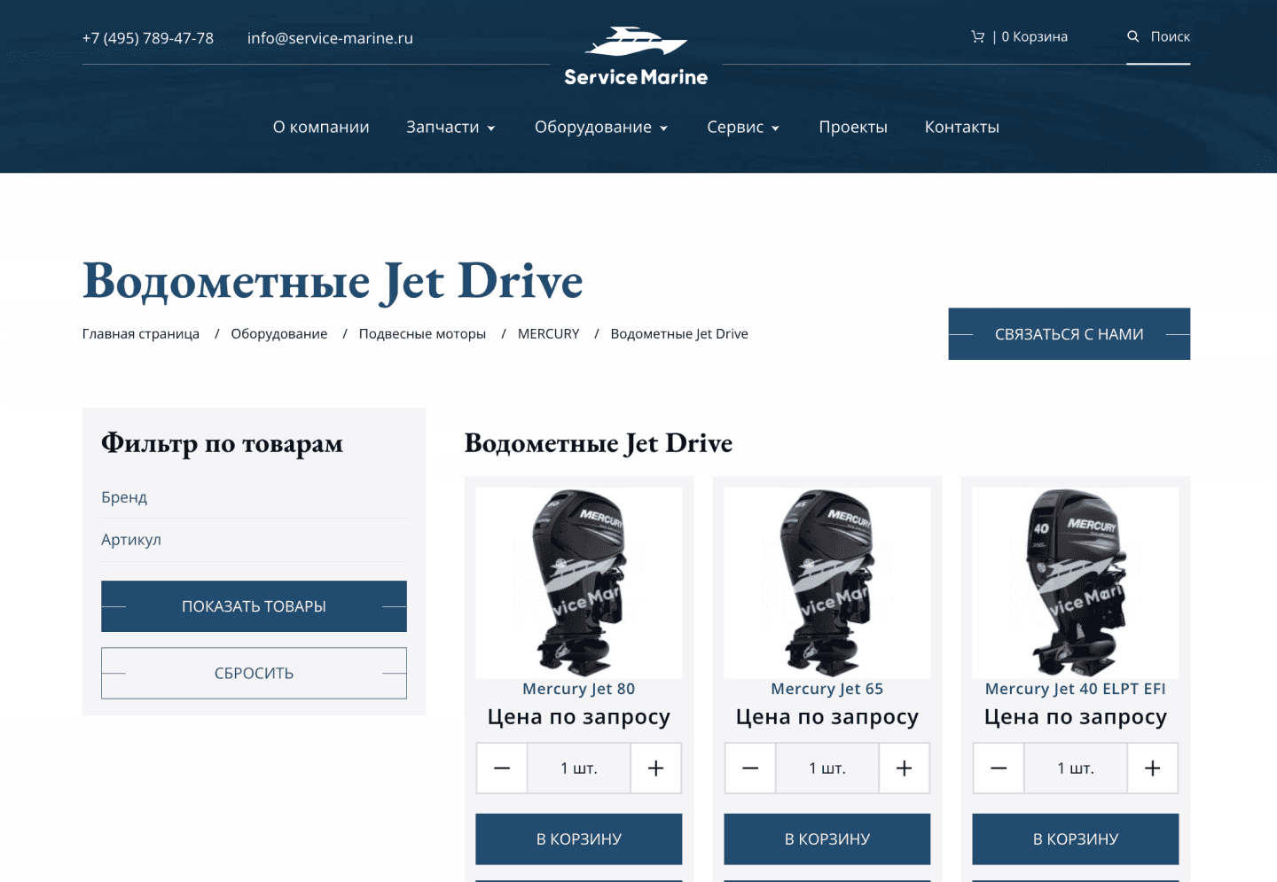The height and width of the screenshot is (882, 1277).
Task: Click the search magnifier icon
Action: point(1132,36)
